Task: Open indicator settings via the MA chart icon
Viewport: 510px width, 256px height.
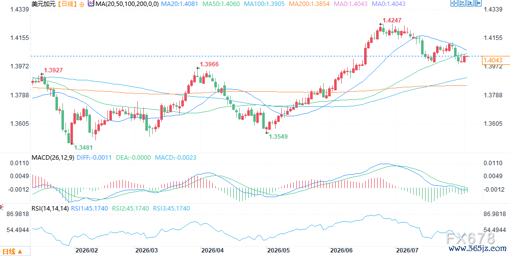Action: tap(91, 4)
